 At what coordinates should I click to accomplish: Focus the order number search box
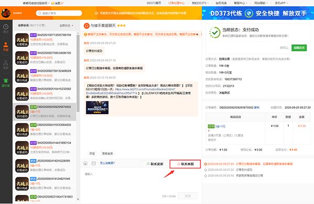coord(59,13)
